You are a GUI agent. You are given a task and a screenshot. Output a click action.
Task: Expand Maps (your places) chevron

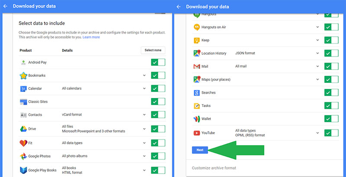(x=317, y=79)
